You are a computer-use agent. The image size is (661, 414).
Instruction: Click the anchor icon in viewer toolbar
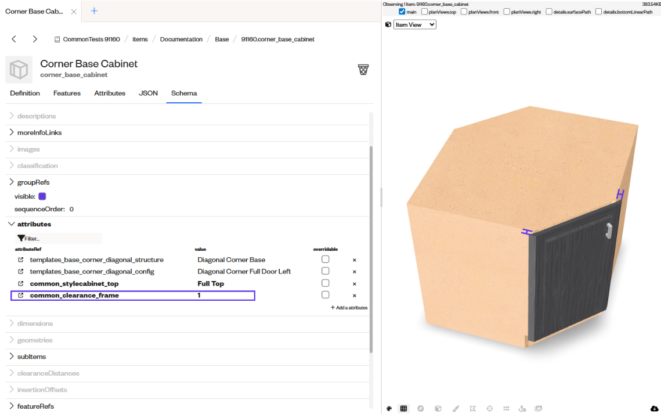[522, 409]
